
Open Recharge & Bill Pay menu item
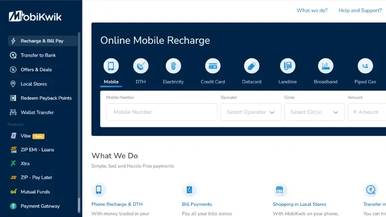[42, 41]
